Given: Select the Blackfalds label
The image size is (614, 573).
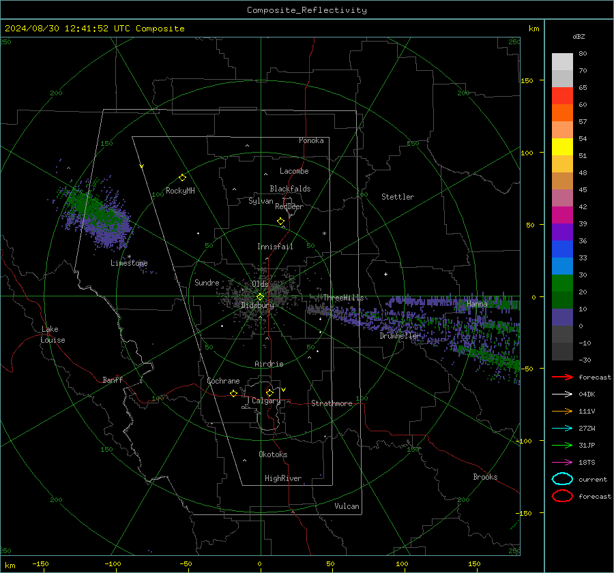Looking at the screenshot, I should [290, 189].
